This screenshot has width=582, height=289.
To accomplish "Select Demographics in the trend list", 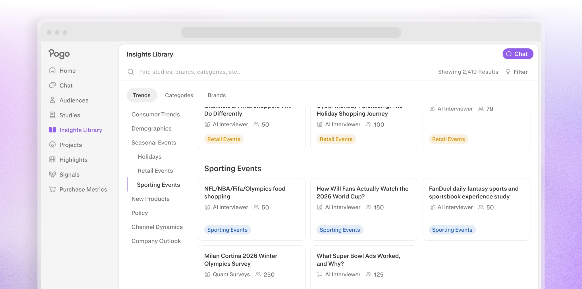I will click(x=151, y=128).
